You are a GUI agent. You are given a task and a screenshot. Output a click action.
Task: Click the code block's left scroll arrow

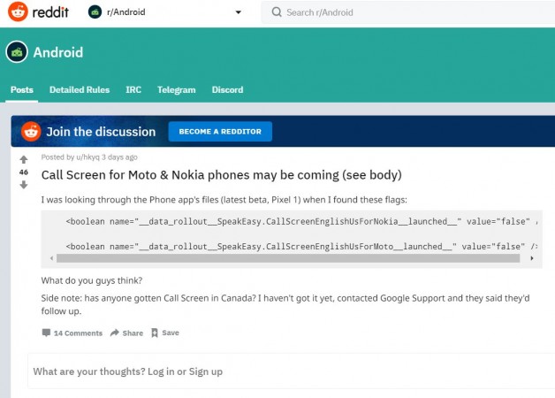point(51,258)
